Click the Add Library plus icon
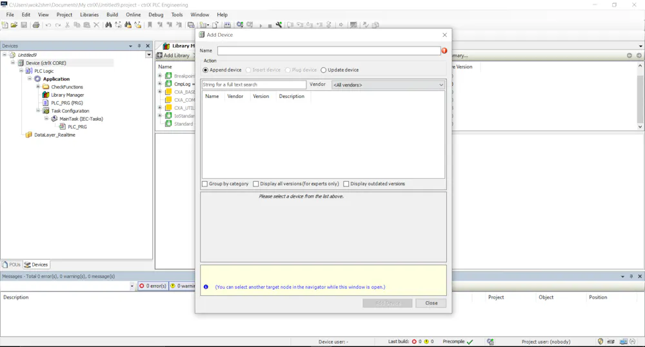645x347 pixels. (159, 55)
